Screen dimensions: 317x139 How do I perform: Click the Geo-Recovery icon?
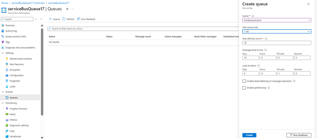(x=7, y=64)
